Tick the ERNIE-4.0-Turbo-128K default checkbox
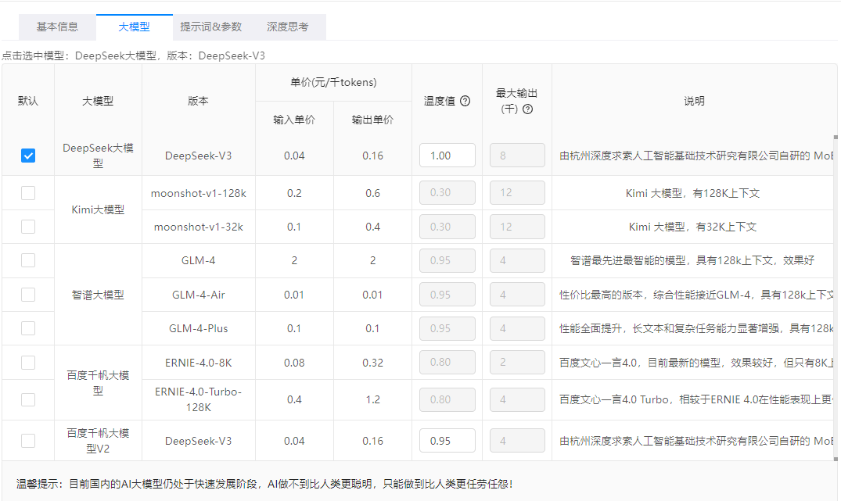Screen dimensions: 841x501 (x=28, y=399)
